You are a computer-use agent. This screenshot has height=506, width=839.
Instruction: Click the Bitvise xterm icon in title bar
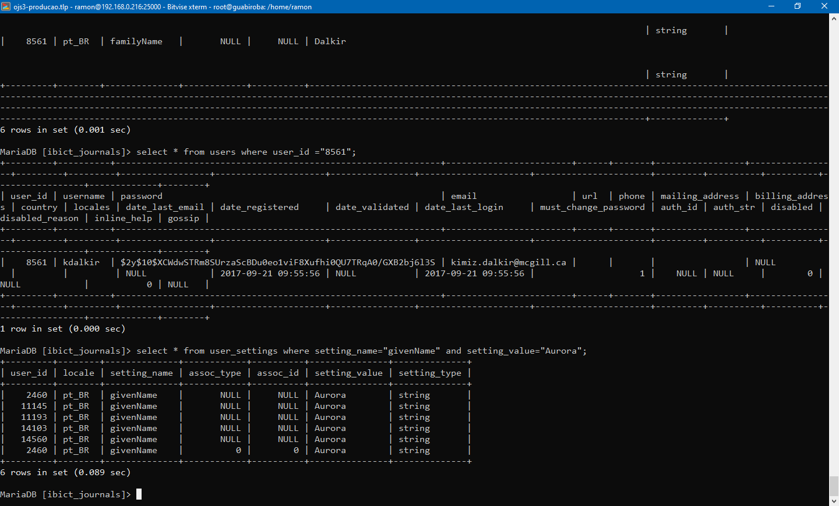coord(6,6)
